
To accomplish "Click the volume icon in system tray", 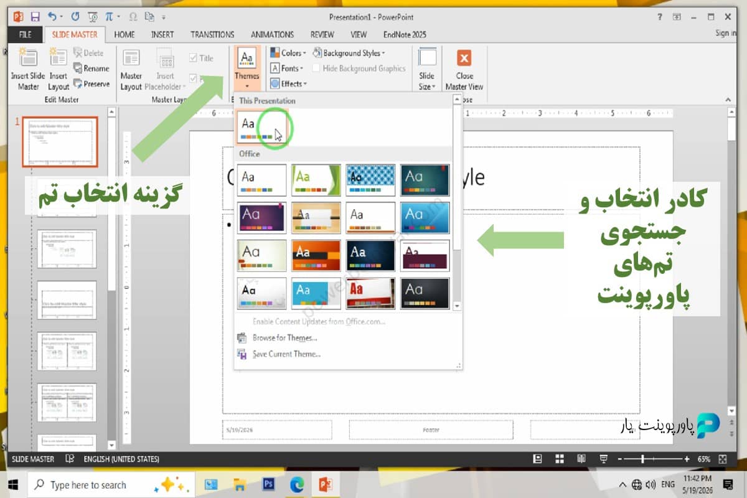I will 651,484.
